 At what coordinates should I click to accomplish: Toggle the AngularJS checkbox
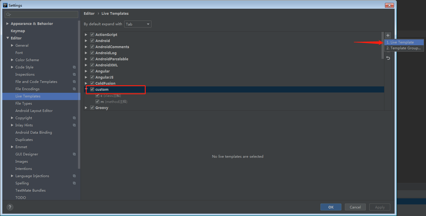pyautogui.click(x=92, y=77)
